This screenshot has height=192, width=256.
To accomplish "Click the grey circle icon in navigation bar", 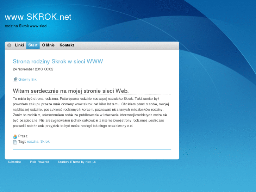I will tap(9, 45).
